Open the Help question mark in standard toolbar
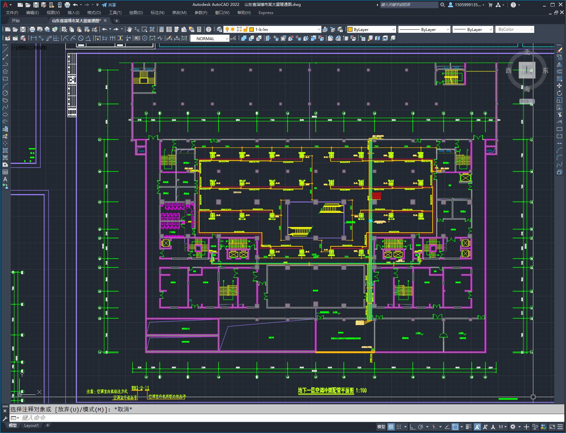The height and width of the screenshot is (433, 566). (209, 29)
